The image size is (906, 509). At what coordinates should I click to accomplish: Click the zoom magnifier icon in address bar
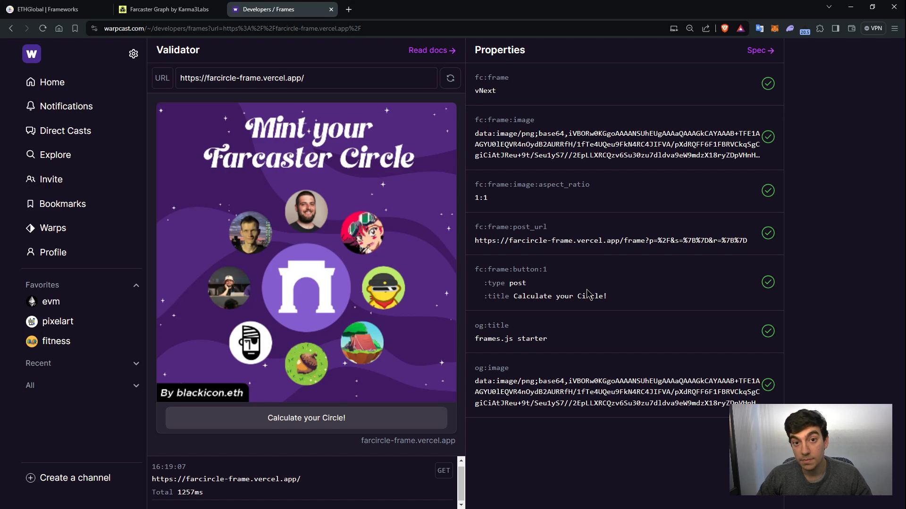[690, 28]
